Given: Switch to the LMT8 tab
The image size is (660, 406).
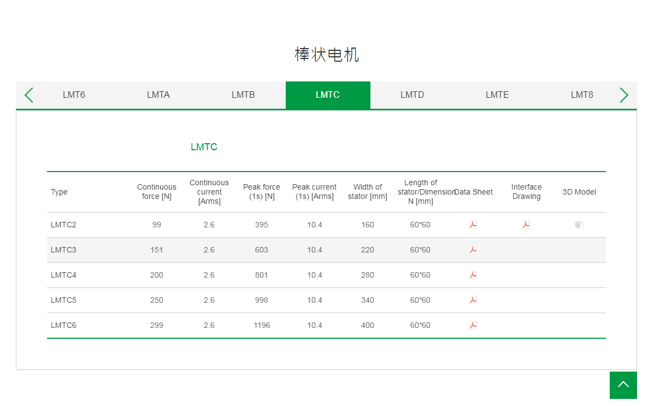Looking at the screenshot, I should tap(582, 95).
